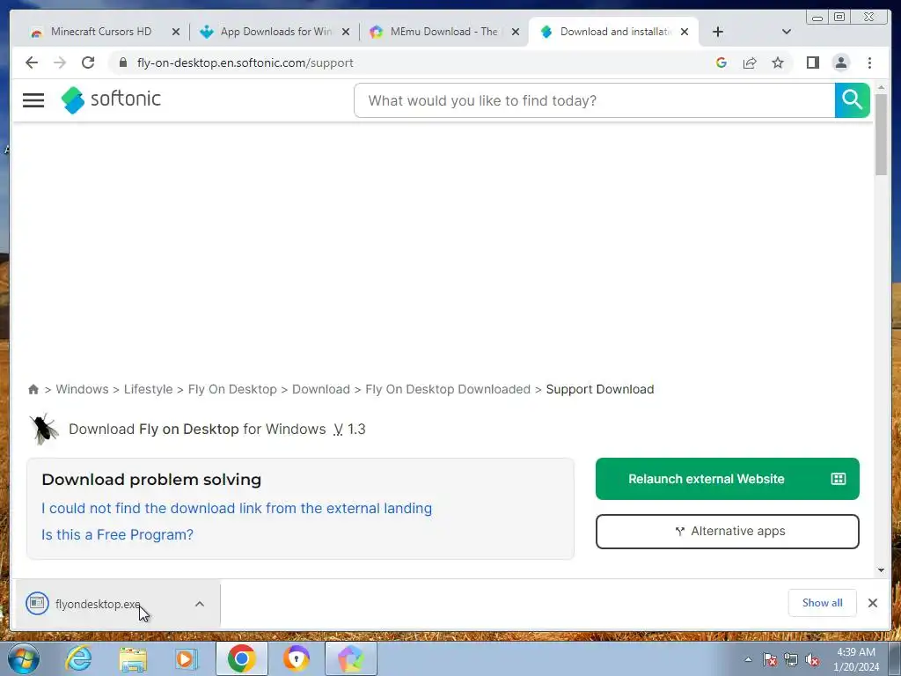901x676 pixels.
Task: Focus the Softonic search input field
Action: 595,100
